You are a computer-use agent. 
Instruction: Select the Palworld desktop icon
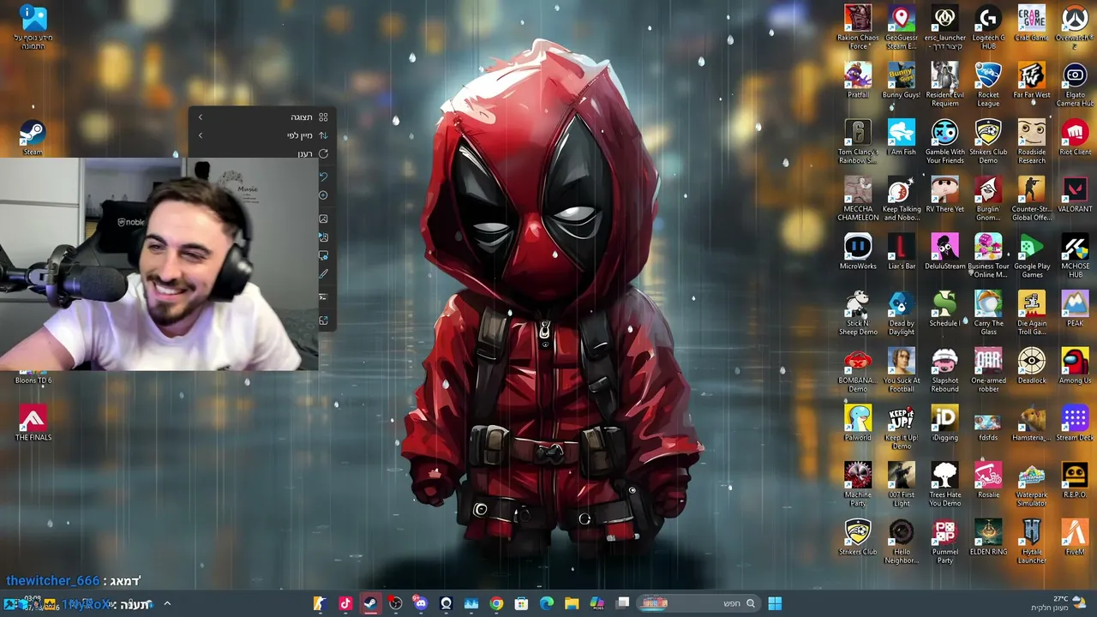tap(858, 422)
